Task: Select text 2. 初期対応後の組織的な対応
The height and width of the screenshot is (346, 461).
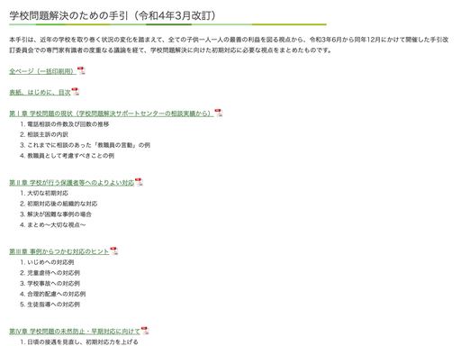Action: [x=59, y=204]
